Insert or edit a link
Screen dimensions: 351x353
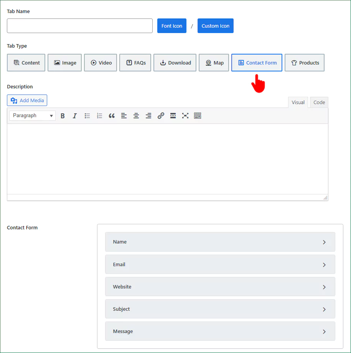161,116
